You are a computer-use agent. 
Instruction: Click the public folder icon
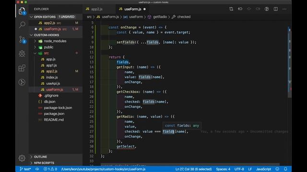click(40, 47)
